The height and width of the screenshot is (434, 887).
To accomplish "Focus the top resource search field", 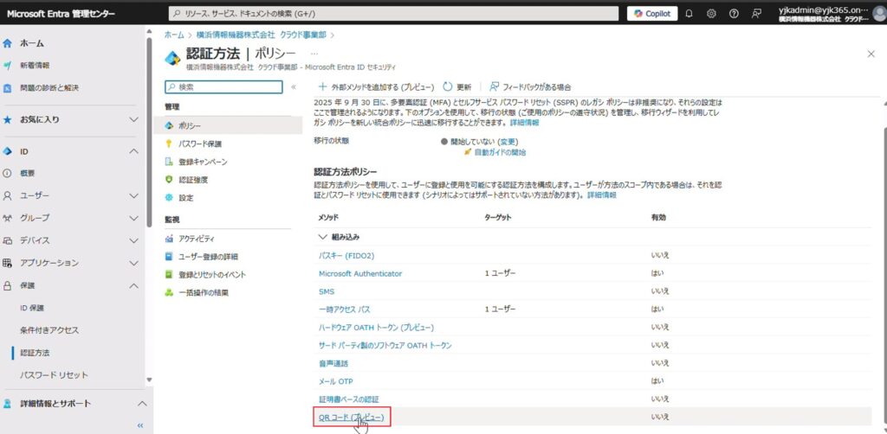I will click(394, 14).
